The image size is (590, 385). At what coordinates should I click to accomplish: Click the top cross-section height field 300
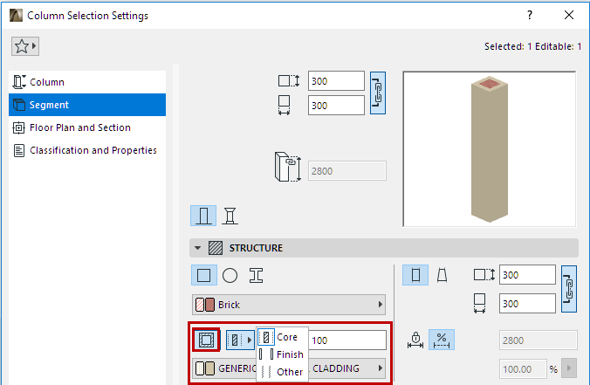(x=336, y=81)
